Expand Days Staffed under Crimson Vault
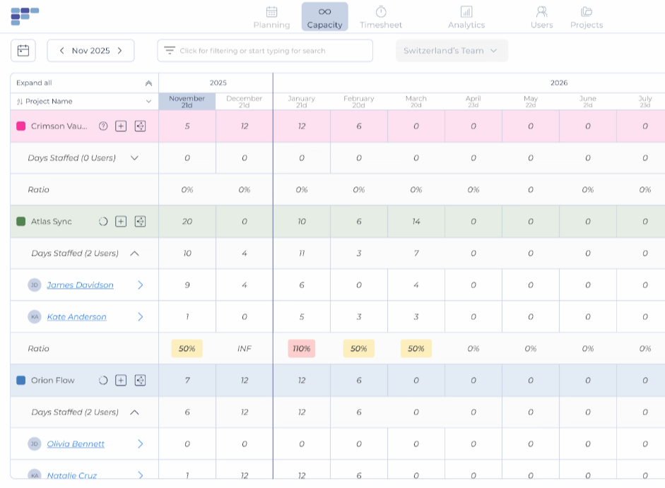 [x=134, y=158]
